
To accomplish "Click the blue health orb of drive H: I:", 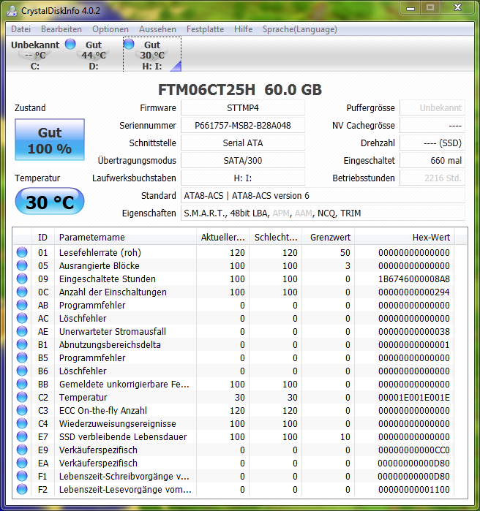I will (129, 44).
